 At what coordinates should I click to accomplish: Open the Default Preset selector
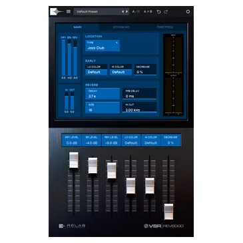point(102,11)
